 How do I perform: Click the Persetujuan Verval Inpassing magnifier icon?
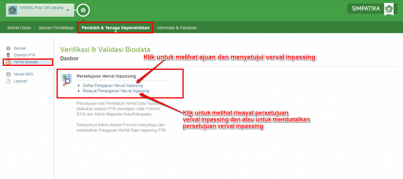[66, 80]
